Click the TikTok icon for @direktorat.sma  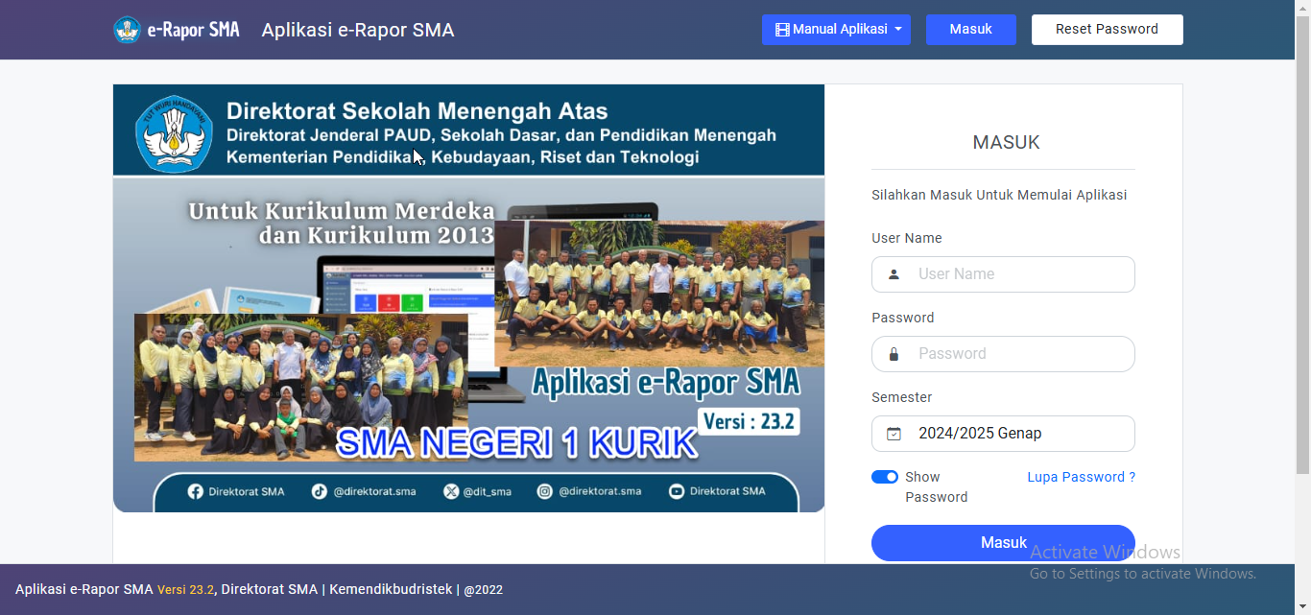coord(319,491)
